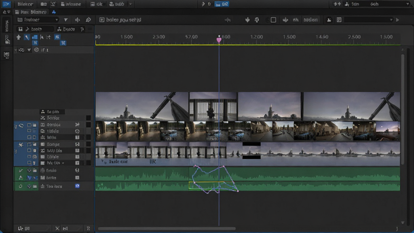Toggle the power icon on the lowest audio track
This screenshot has width=414, height=233.
pos(21,186)
